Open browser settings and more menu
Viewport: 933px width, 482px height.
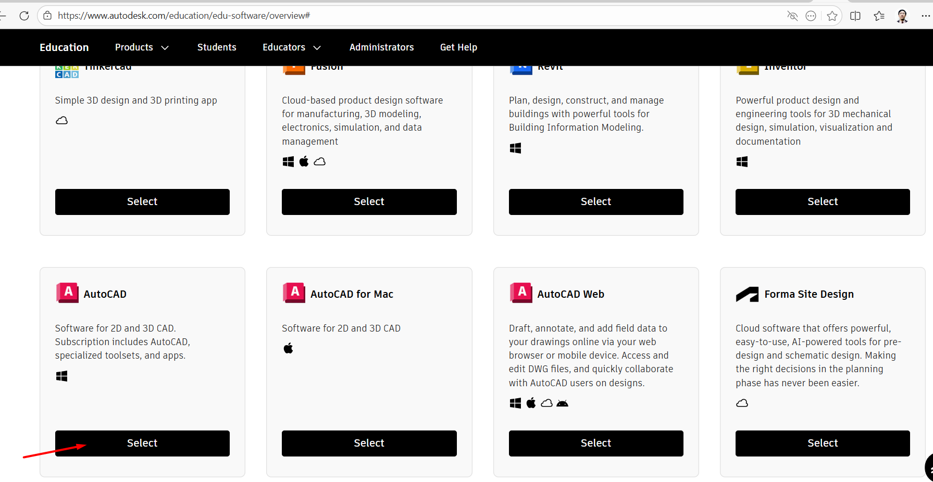click(x=925, y=16)
